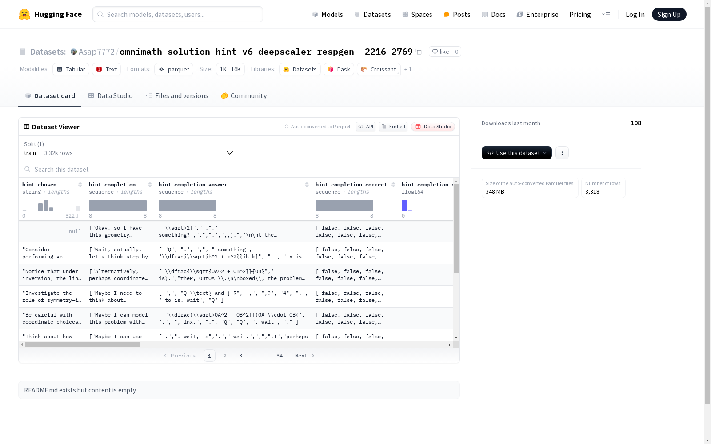Select the Dask library tag
This screenshot has height=444, width=711.
point(339,69)
